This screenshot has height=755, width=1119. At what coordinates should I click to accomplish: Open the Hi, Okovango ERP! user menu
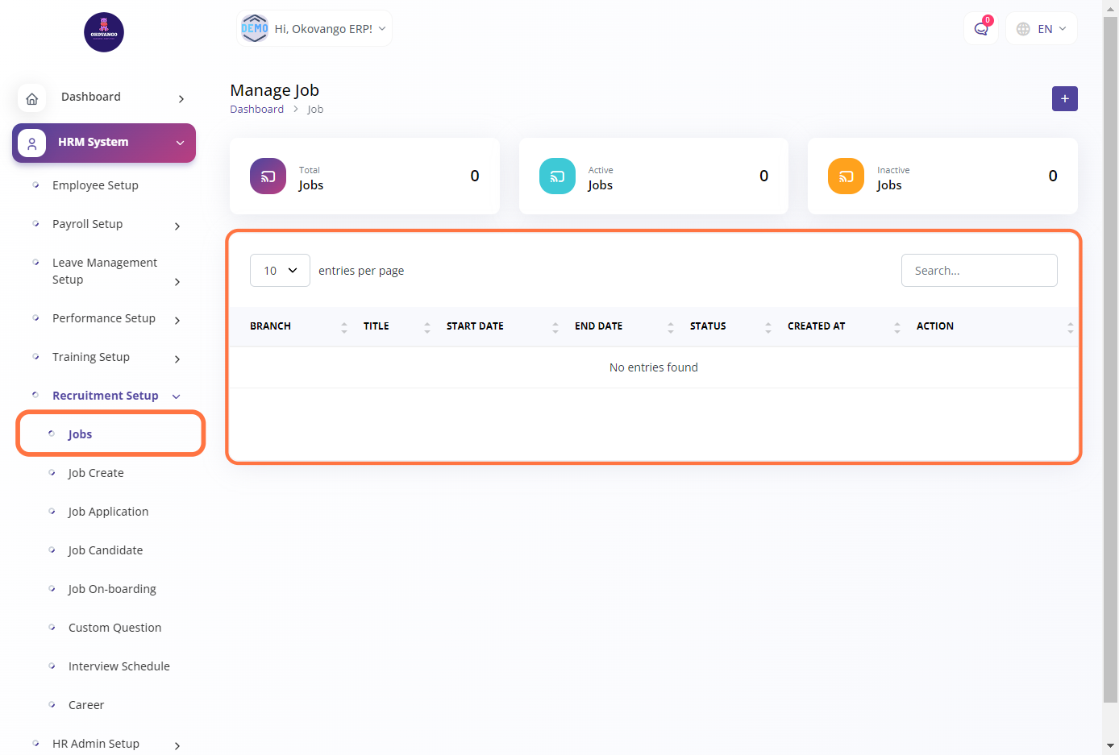pos(314,29)
